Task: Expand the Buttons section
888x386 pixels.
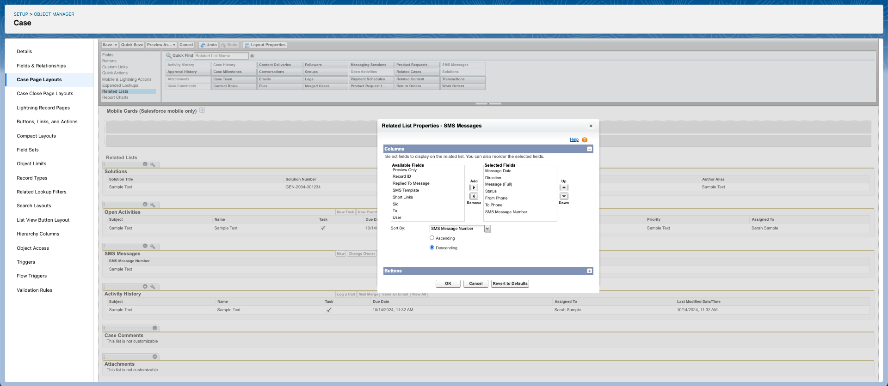Action: [590, 271]
